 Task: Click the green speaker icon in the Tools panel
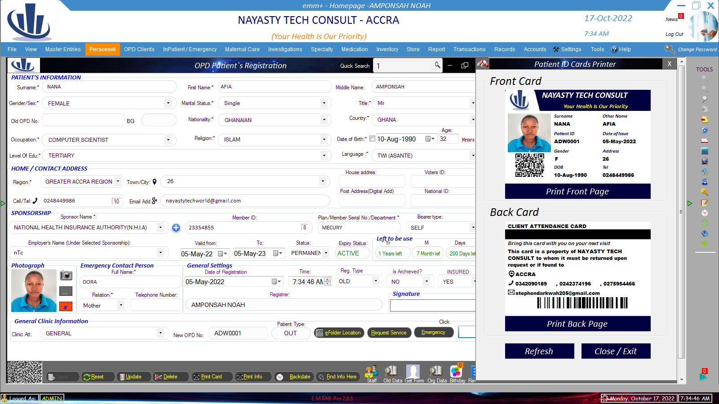(x=705, y=244)
